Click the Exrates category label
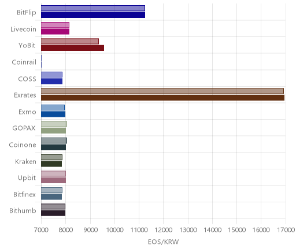This screenshot has width=296, height=252. click(25, 95)
